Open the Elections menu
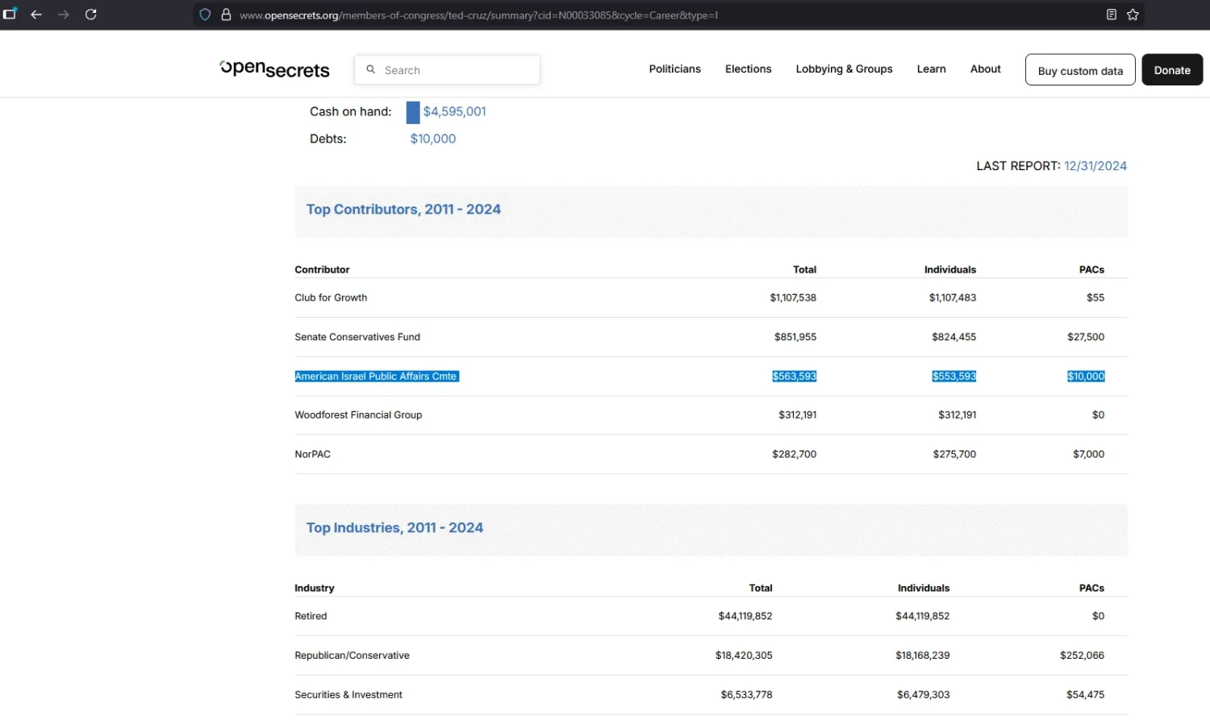Viewport: 1210px width, 720px height. point(749,69)
